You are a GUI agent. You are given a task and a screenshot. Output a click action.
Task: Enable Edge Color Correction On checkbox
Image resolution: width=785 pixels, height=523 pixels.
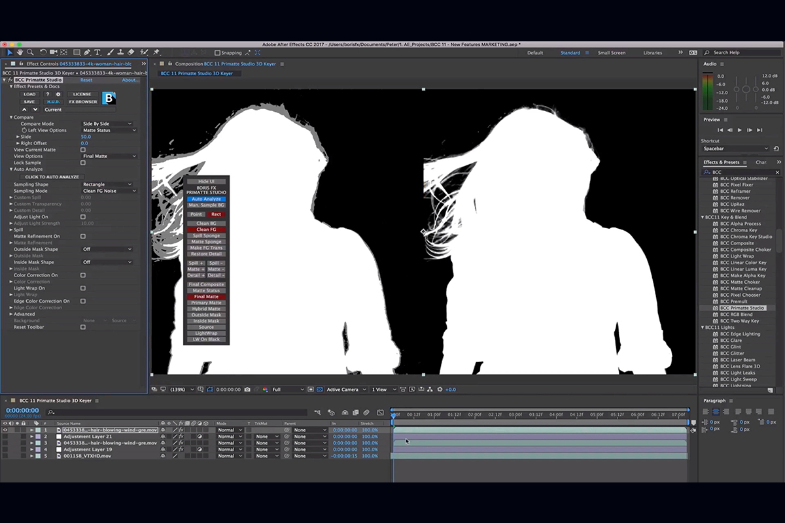point(83,301)
